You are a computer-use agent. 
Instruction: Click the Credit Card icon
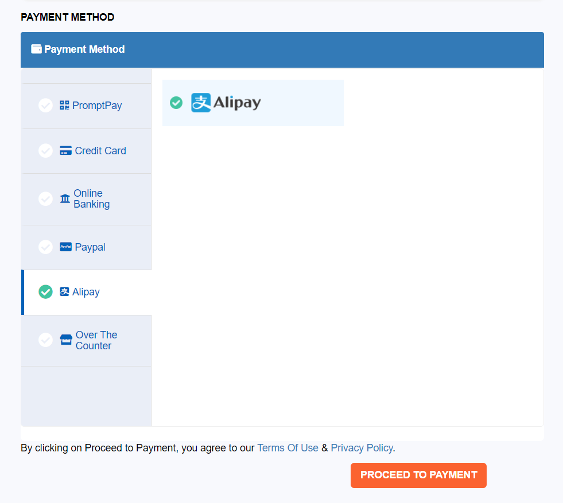(x=65, y=150)
